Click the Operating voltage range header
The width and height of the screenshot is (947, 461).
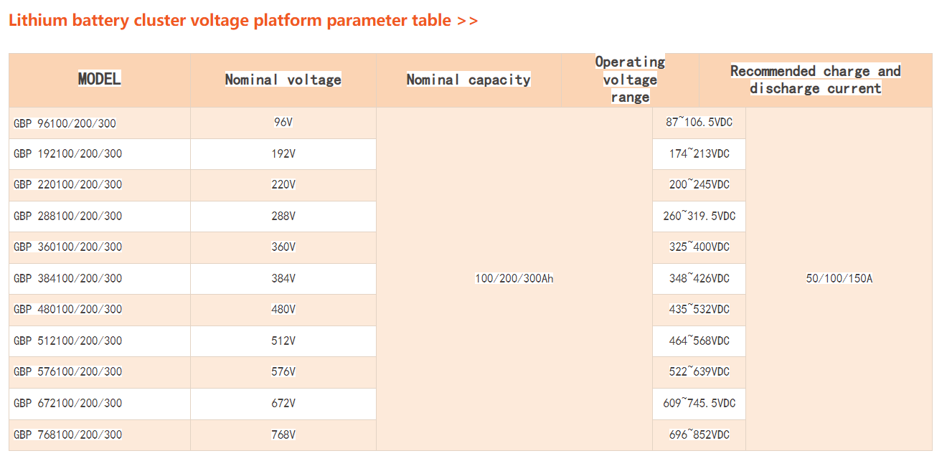(630, 80)
